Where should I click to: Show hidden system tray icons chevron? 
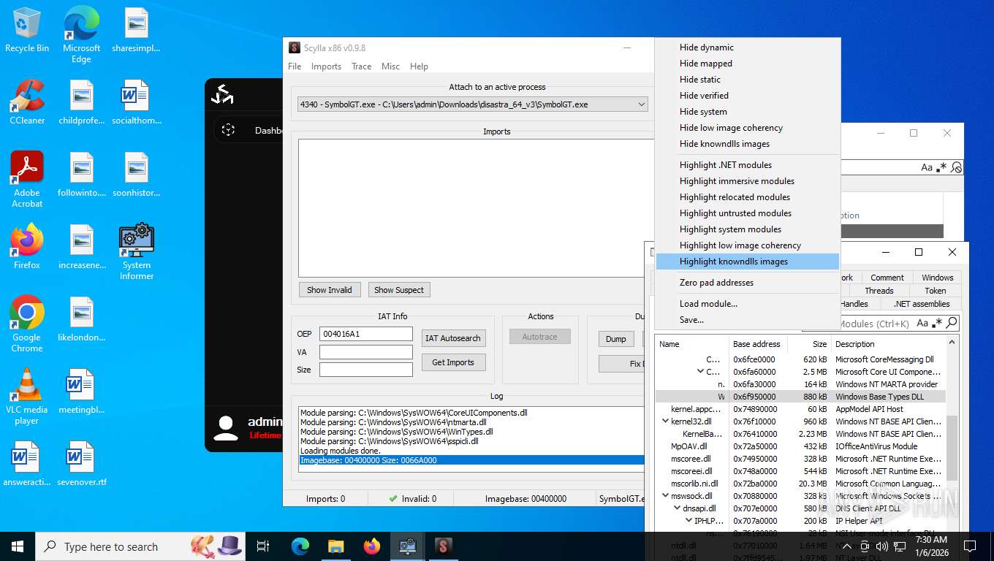pyautogui.click(x=846, y=546)
